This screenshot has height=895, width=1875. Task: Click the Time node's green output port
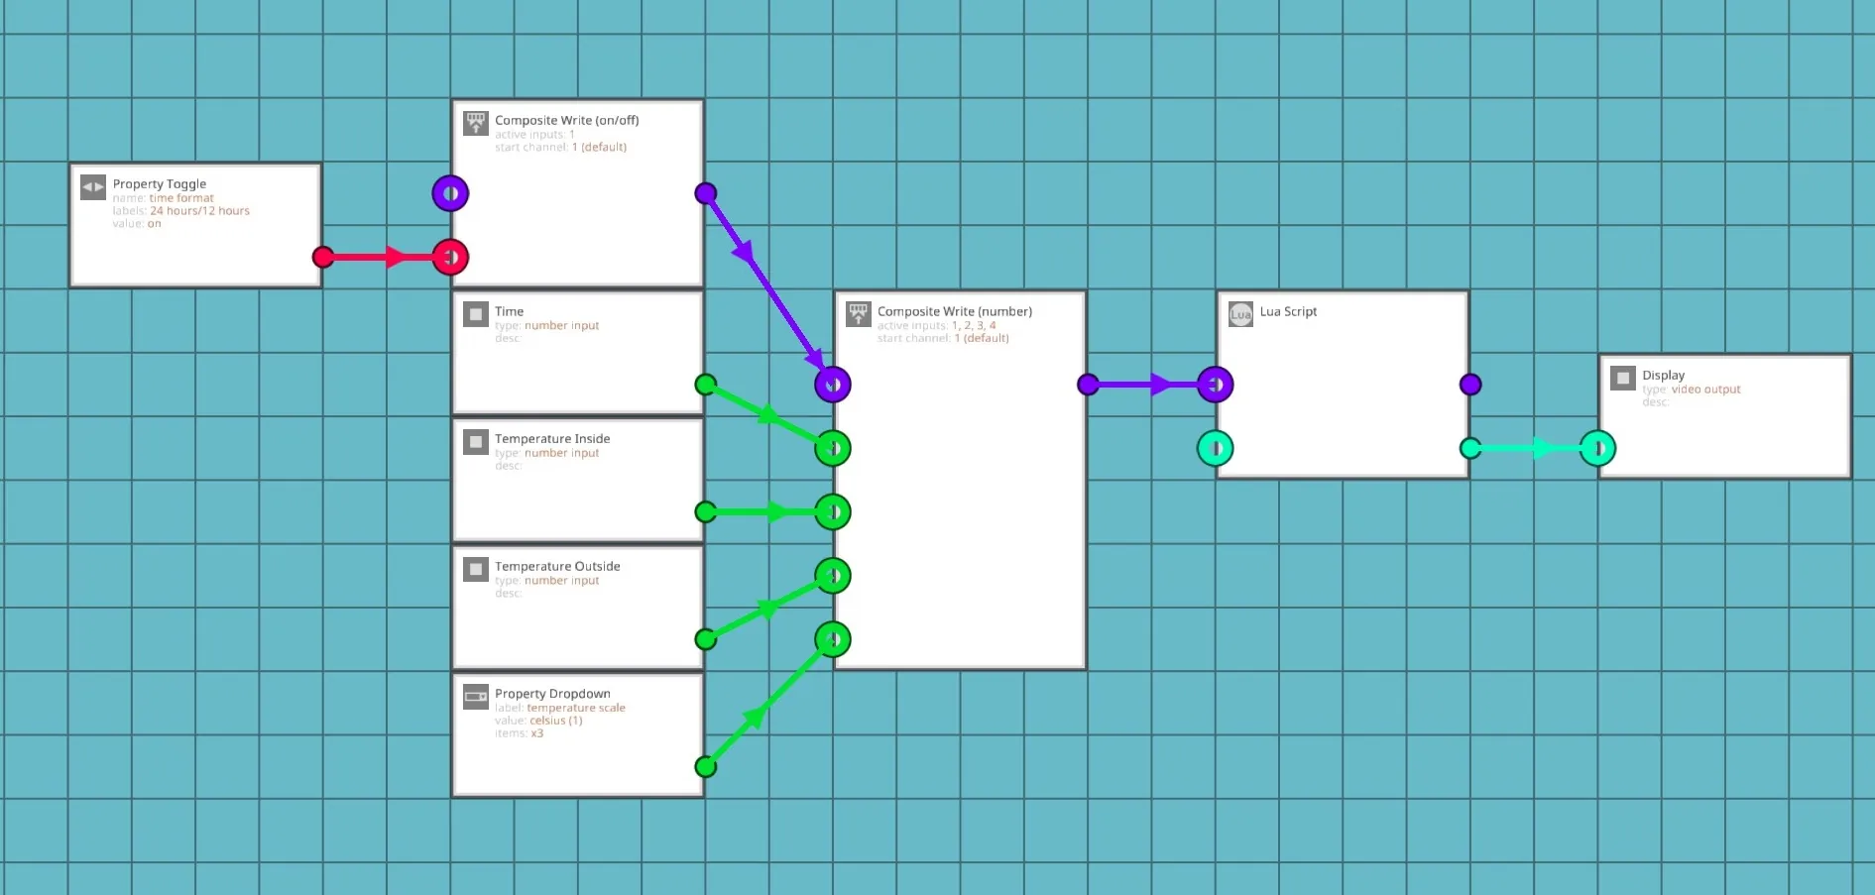(x=706, y=385)
